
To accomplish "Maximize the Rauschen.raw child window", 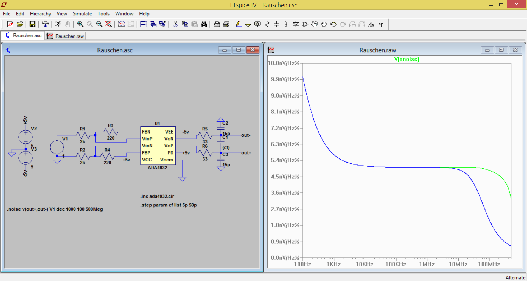I will [501, 50].
